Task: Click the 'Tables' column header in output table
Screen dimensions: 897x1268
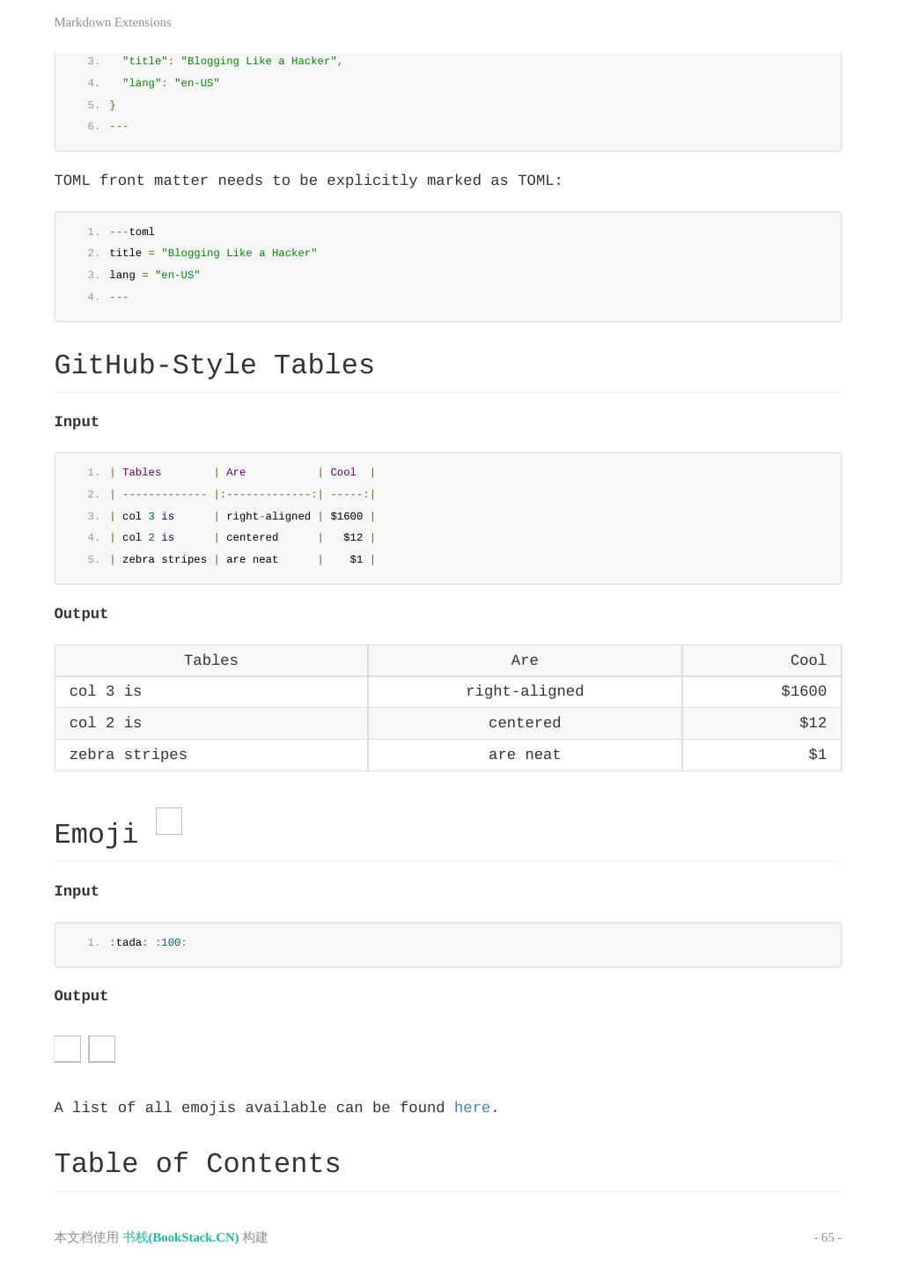Action: click(x=211, y=660)
